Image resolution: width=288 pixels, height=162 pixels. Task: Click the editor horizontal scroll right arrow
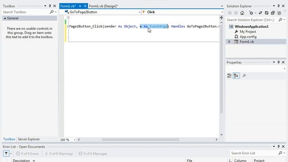click(x=216, y=139)
